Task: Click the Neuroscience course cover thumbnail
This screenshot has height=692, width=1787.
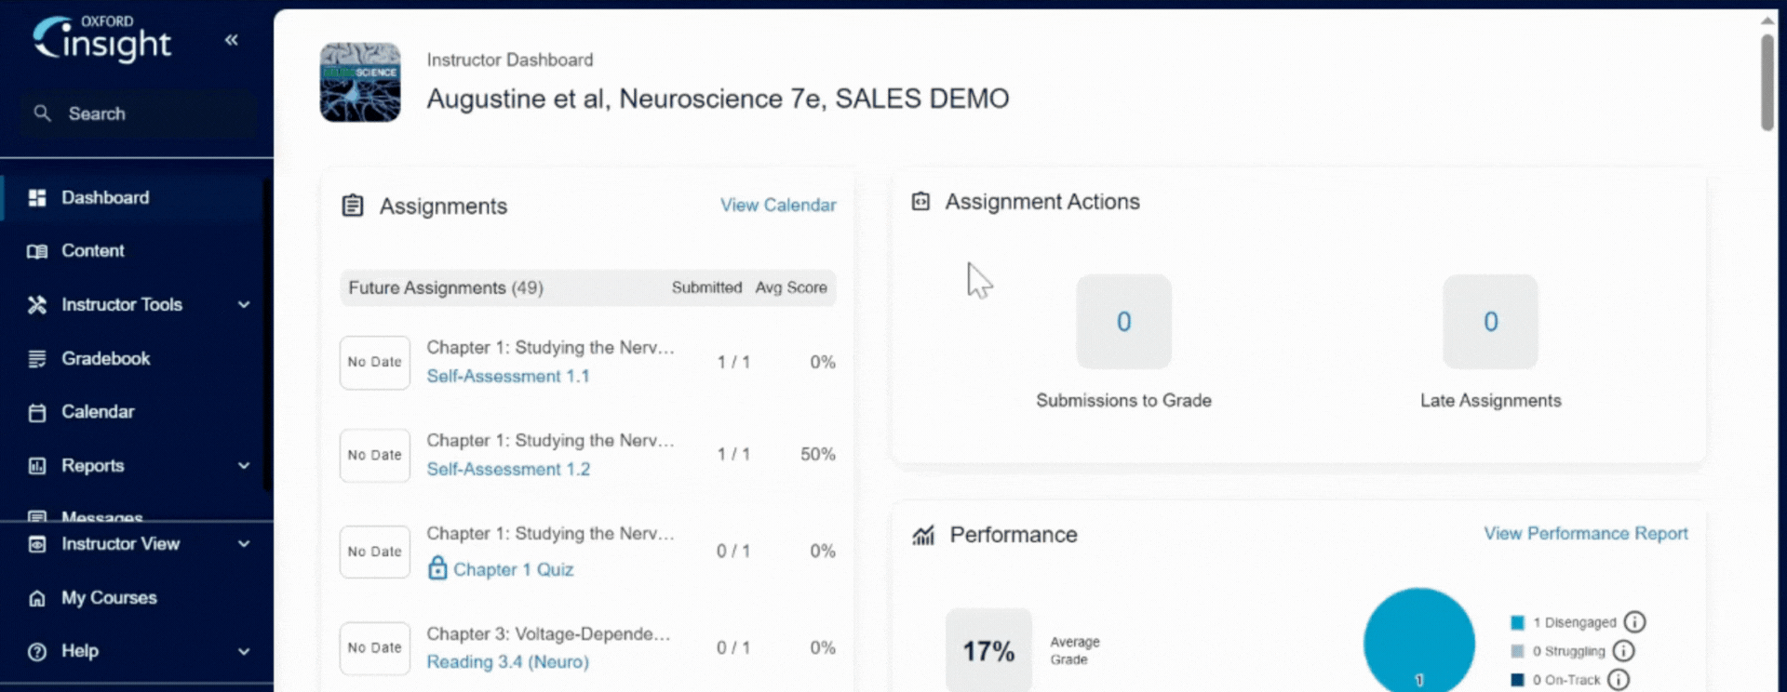Action: pyautogui.click(x=360, y=83)
